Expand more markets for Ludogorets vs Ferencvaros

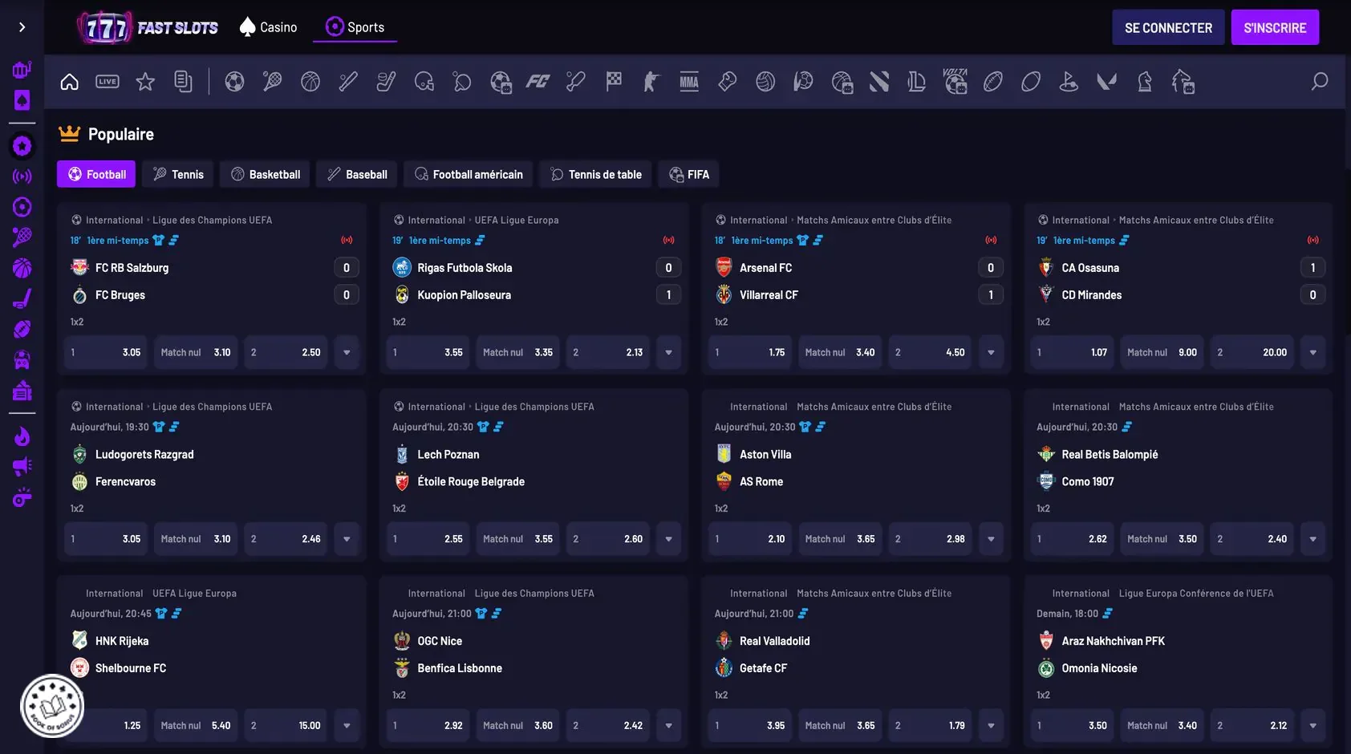pos(347,539)
